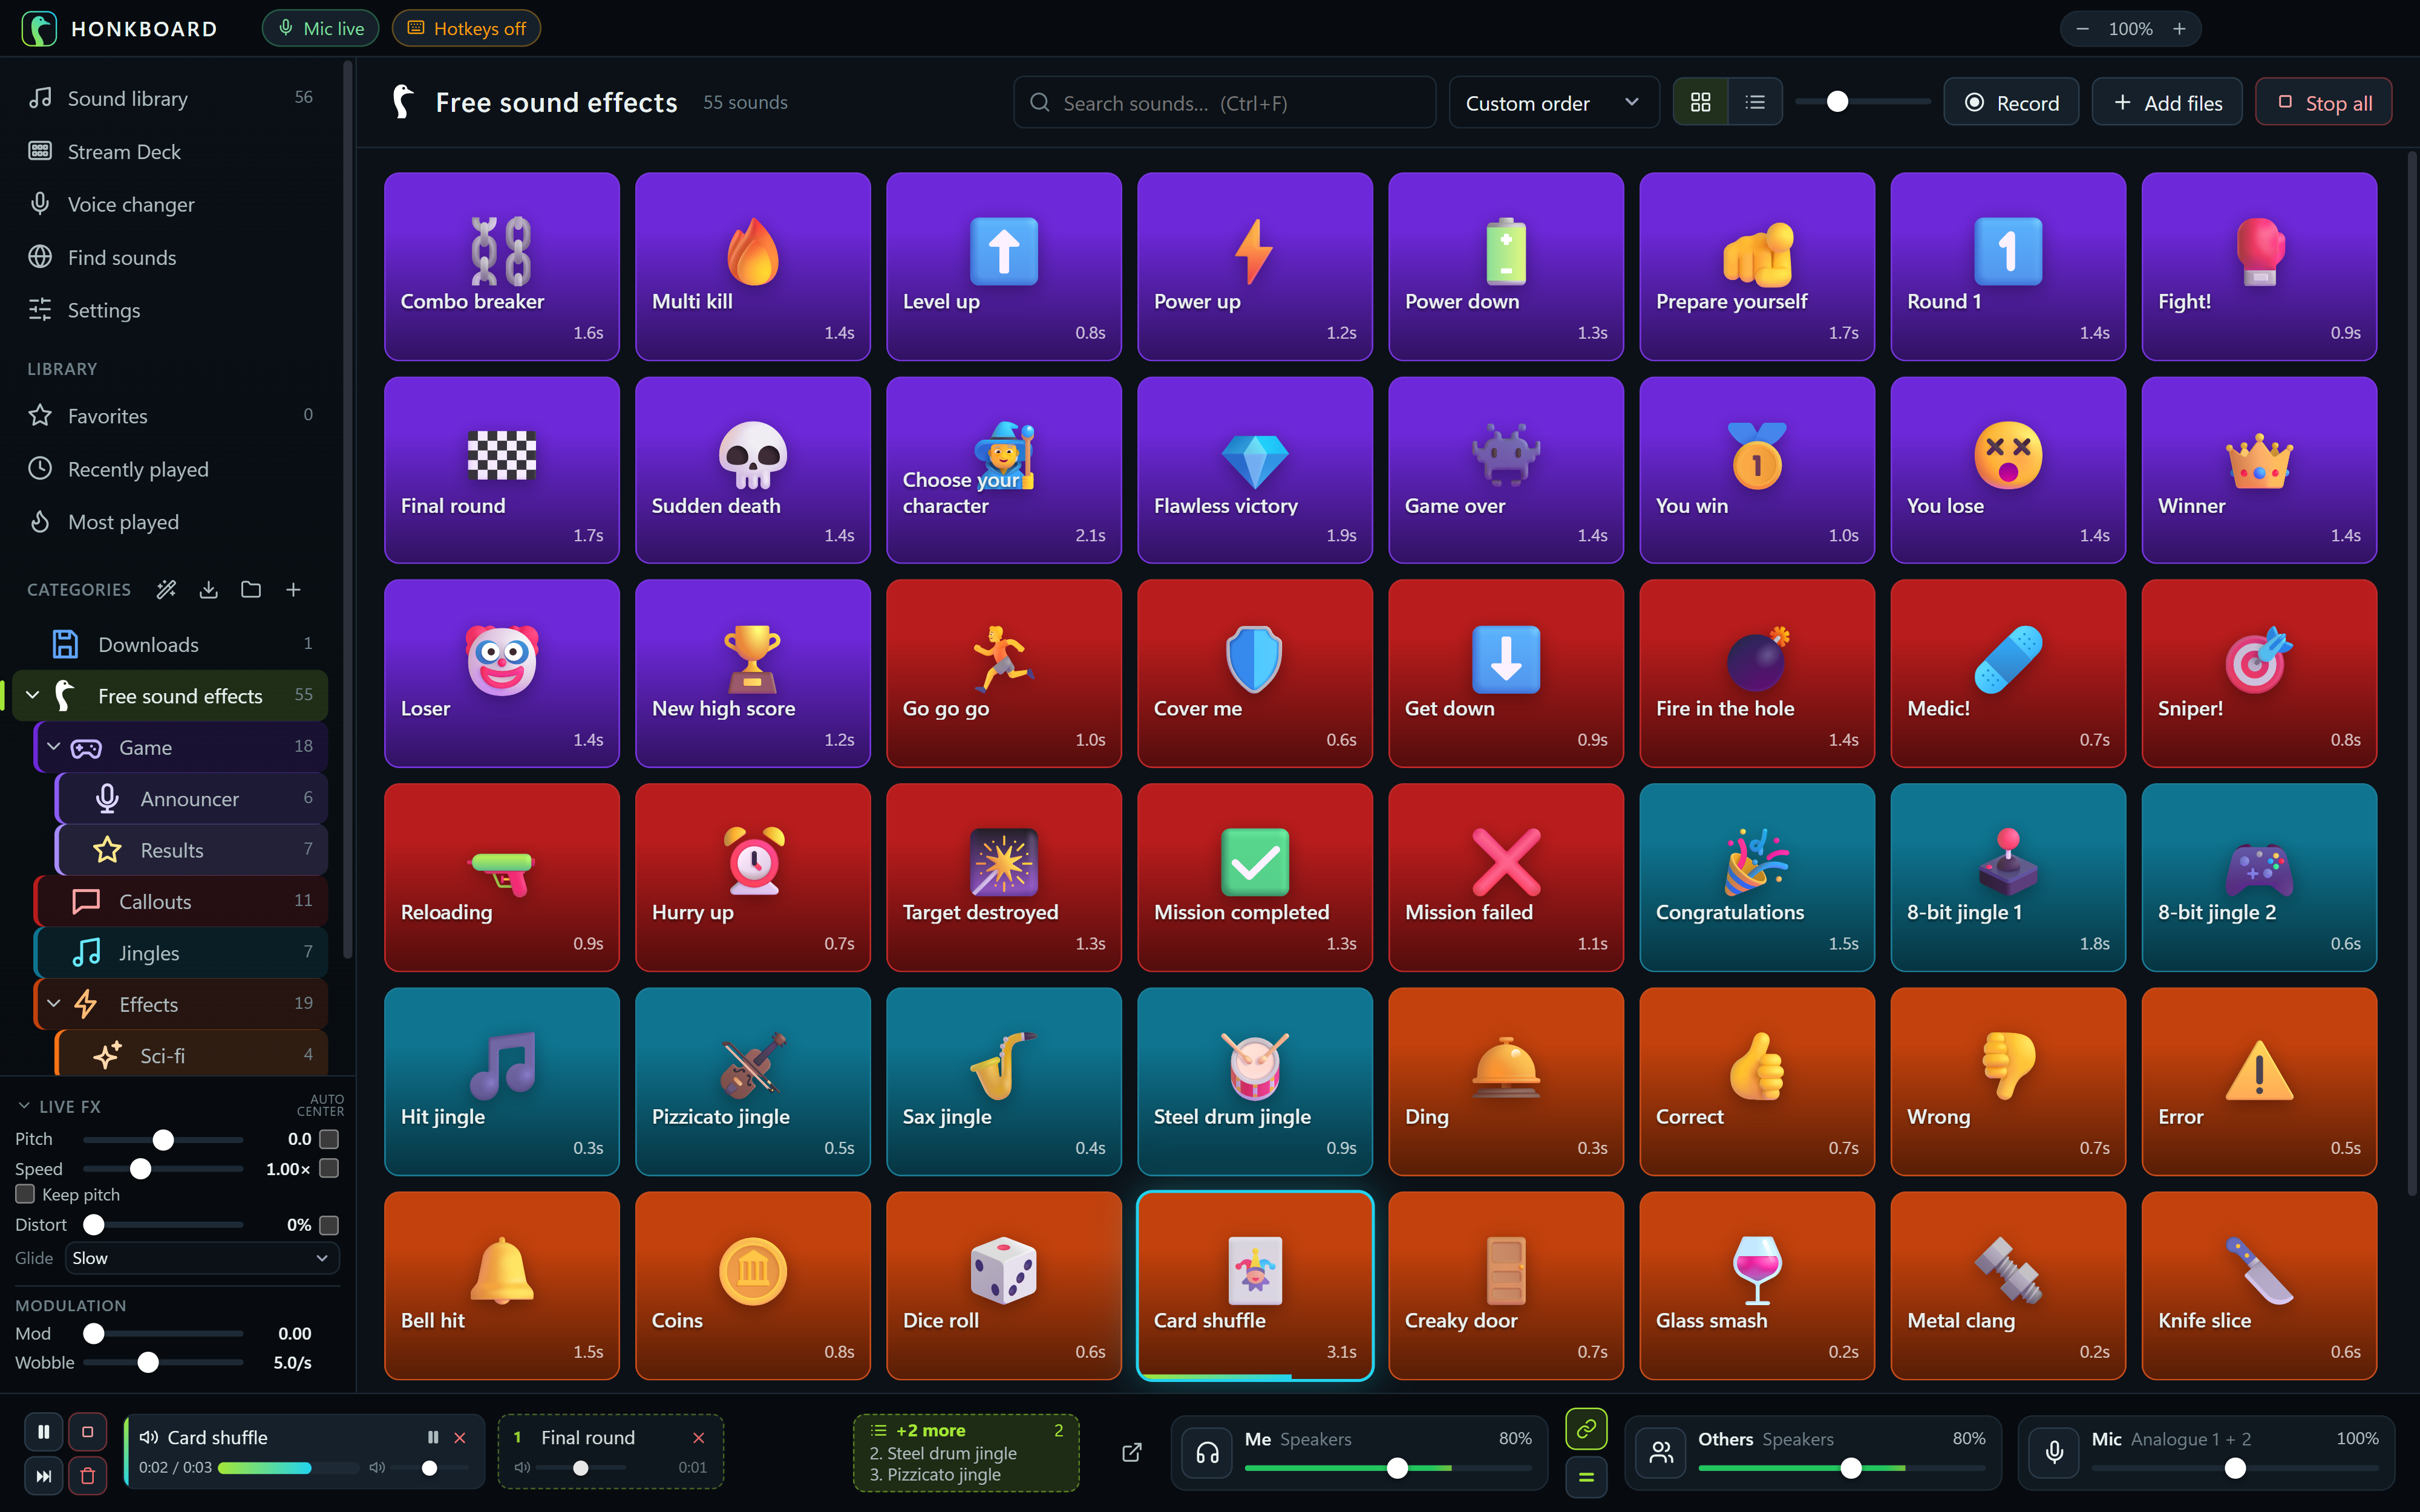2420x1512 pixels.
Task: Click the equalize volumes icon
Action: [1586, 1477]
